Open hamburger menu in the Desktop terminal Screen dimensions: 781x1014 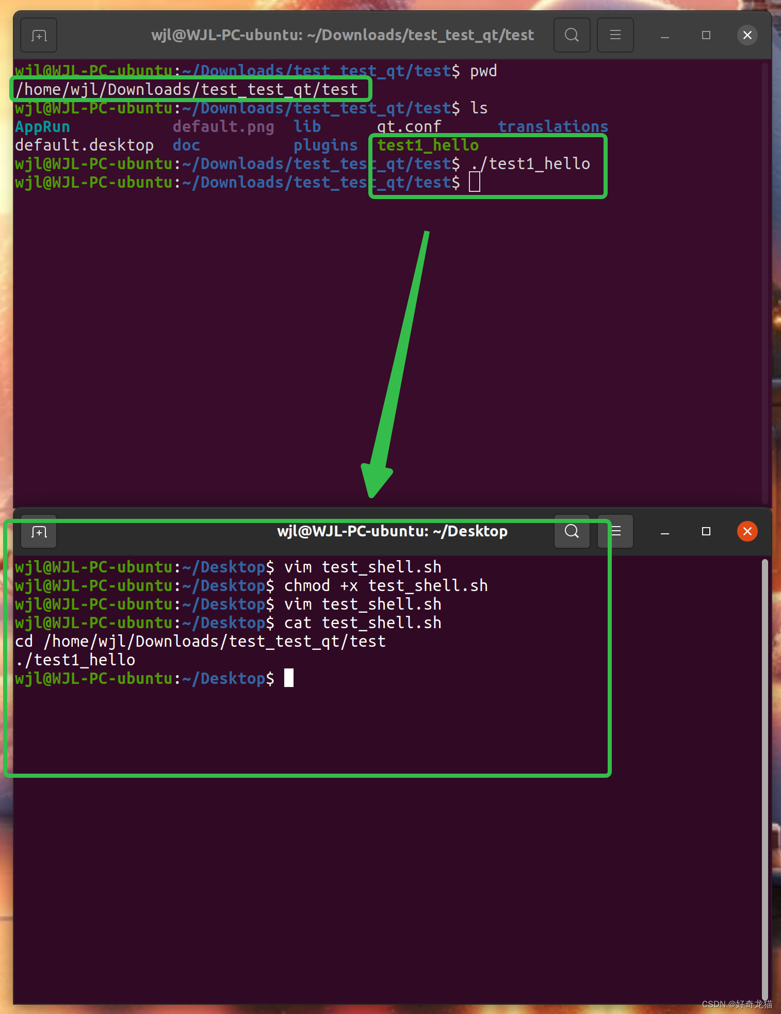[615, 532]
